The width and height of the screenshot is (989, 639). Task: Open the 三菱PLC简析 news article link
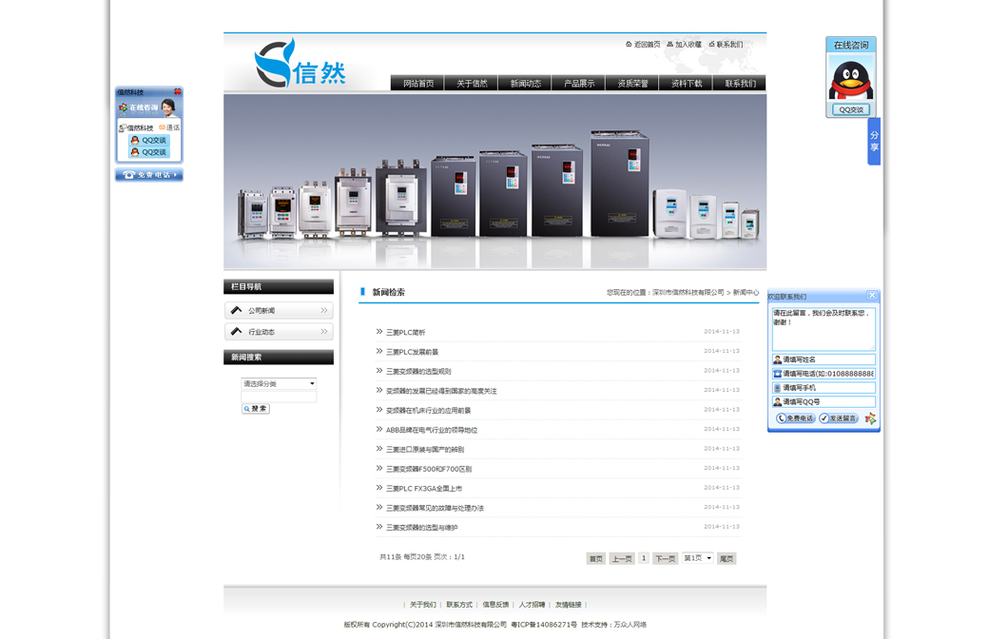tap(406, 332)
